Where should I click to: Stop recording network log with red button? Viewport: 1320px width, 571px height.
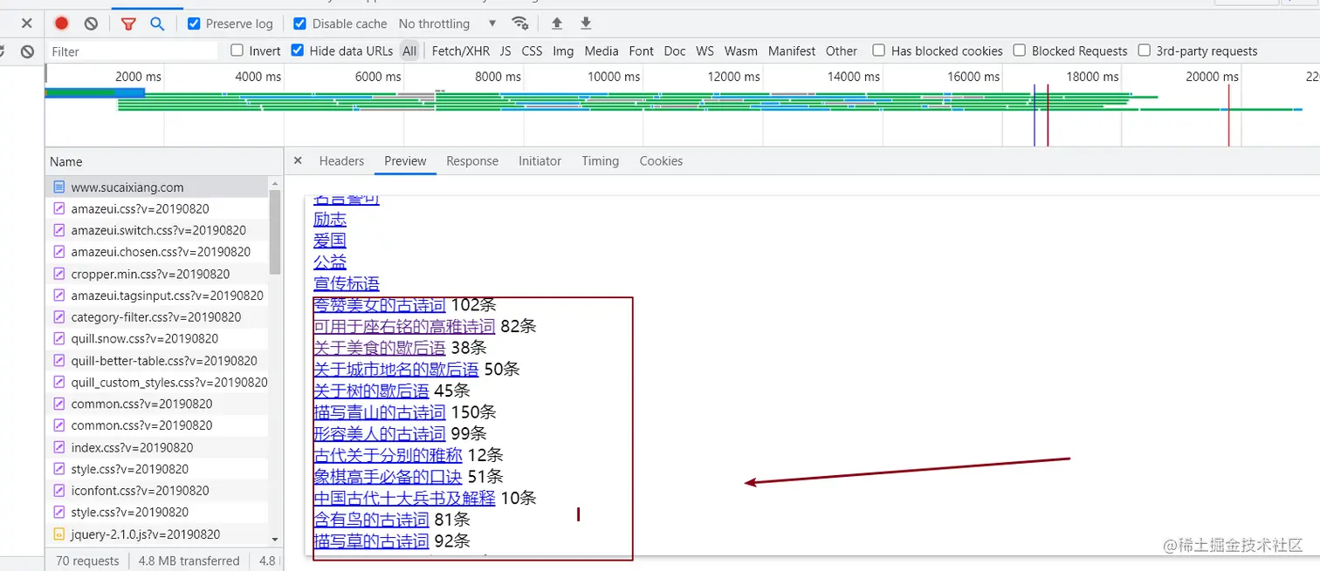coord(61,24)
